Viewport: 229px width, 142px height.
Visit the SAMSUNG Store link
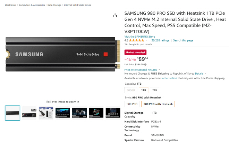(139, 37)
